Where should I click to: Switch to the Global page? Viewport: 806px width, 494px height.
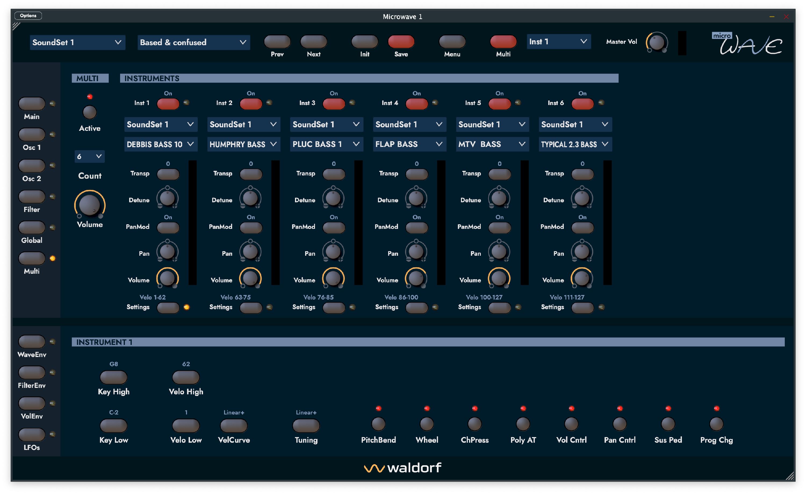32,227
